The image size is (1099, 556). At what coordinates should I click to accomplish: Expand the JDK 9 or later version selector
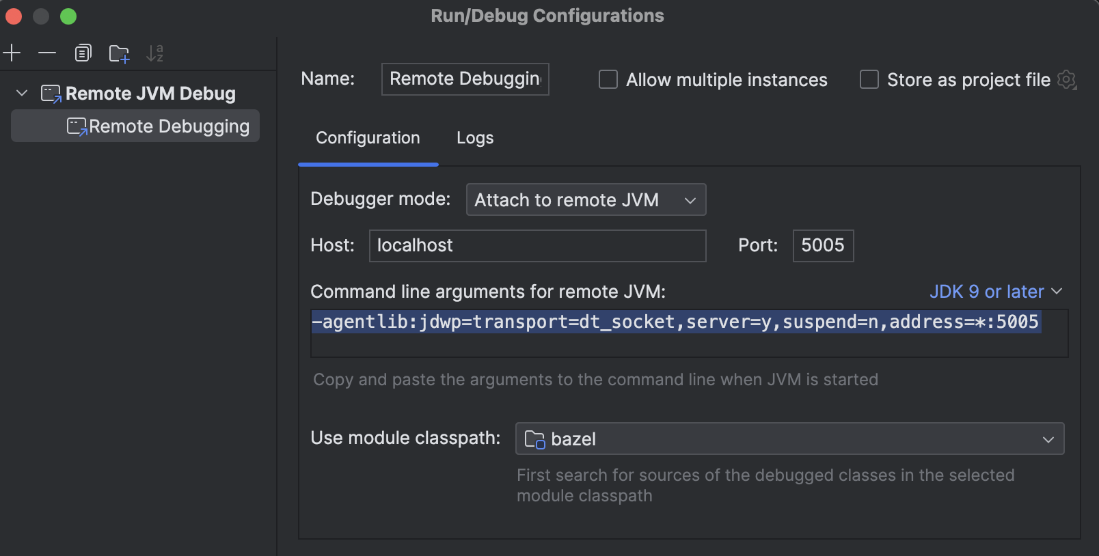point(996,292)
